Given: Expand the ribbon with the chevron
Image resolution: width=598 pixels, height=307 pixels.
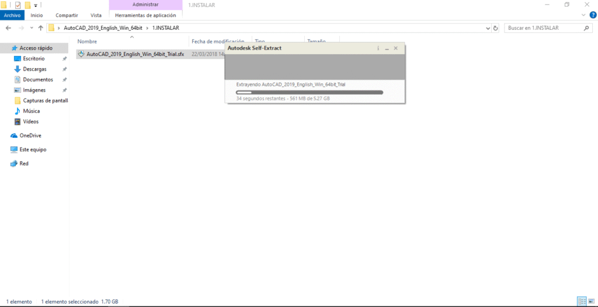Looking at the screenshot, I should (583, 15).
